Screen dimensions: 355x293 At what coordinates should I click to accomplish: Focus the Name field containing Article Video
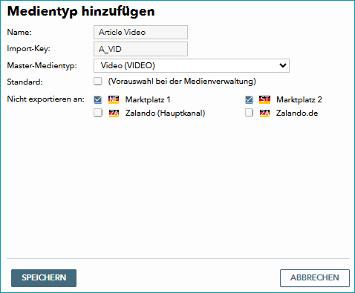tap(140, 32)
